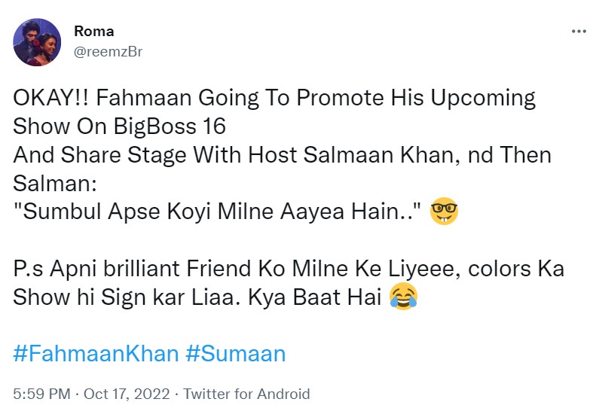The height and width of the screenshot is (405, 593).
Task: Visit the @reemzBr profile handle
Action: click(x=108, y=51)
